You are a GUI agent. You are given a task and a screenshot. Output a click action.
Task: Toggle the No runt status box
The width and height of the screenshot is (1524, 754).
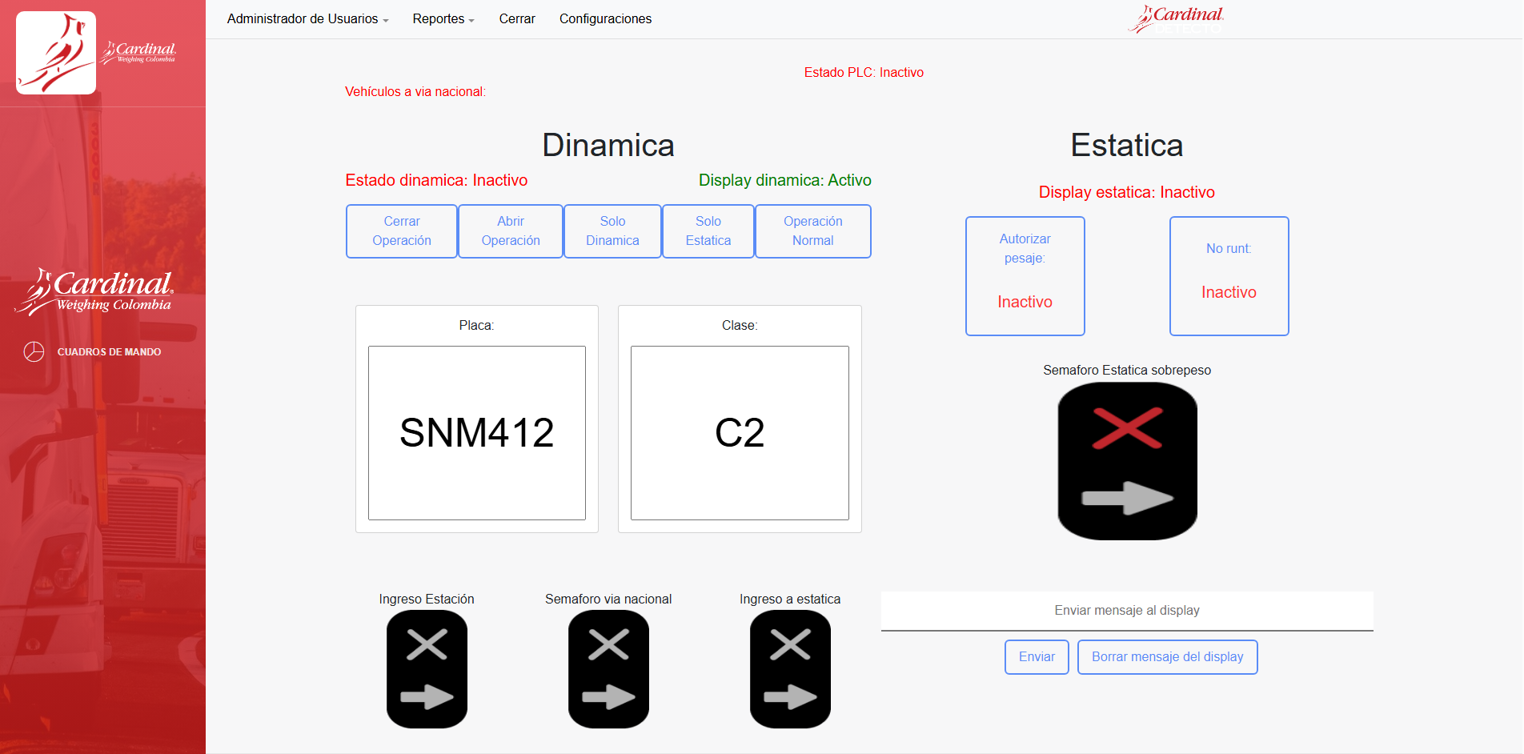click(1229, 276)
